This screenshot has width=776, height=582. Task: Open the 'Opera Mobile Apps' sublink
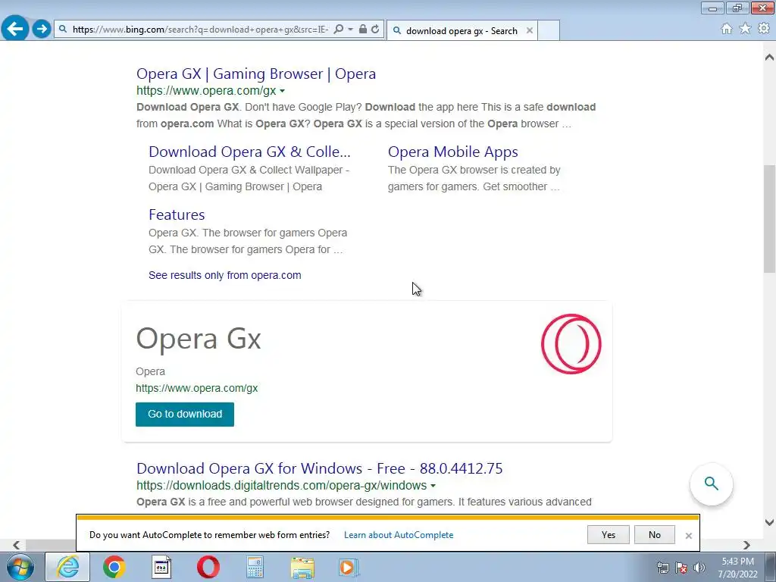click(453, 152)
